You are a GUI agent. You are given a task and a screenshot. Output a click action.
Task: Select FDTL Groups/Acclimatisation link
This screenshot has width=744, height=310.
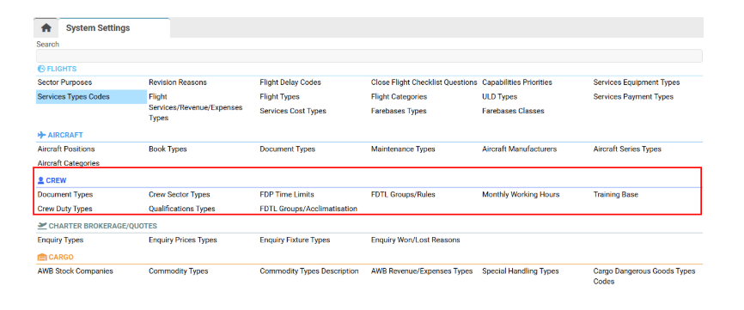[x=308, y=209]
